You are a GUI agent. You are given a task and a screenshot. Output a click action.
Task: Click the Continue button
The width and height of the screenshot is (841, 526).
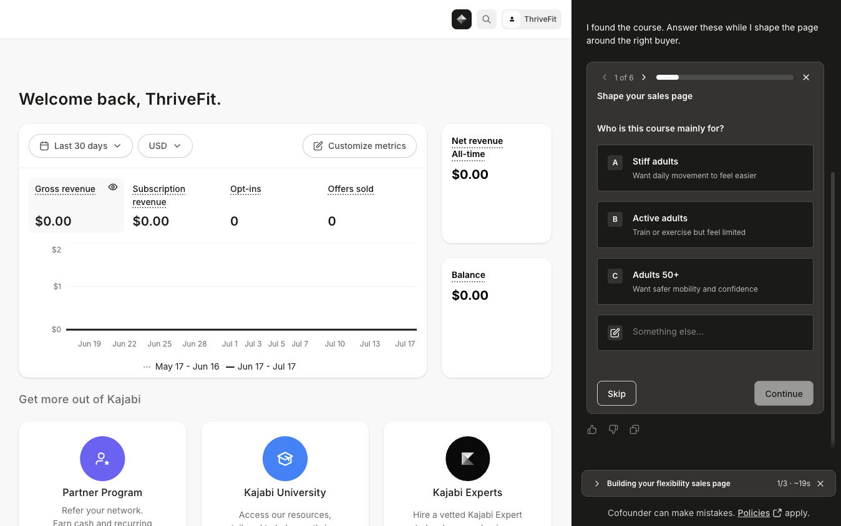point(784,393)
